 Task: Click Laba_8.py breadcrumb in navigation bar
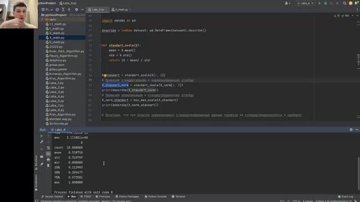68,3
